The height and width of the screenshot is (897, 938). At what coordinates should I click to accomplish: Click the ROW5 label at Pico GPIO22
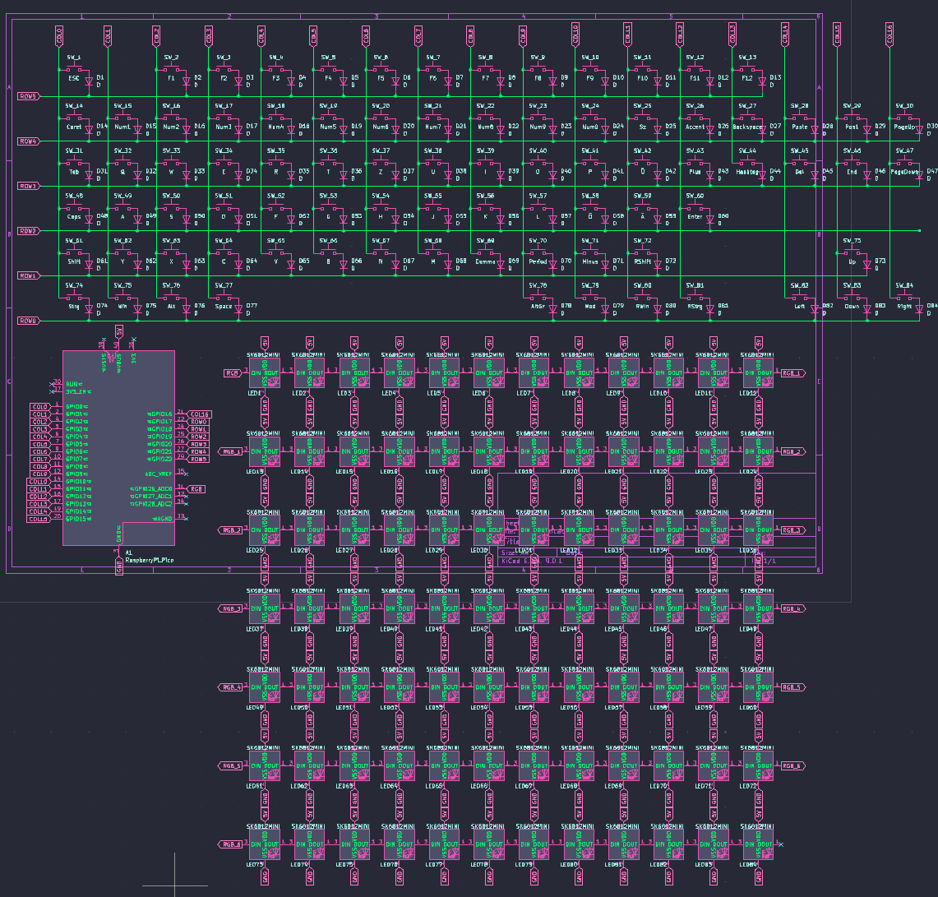199,459
